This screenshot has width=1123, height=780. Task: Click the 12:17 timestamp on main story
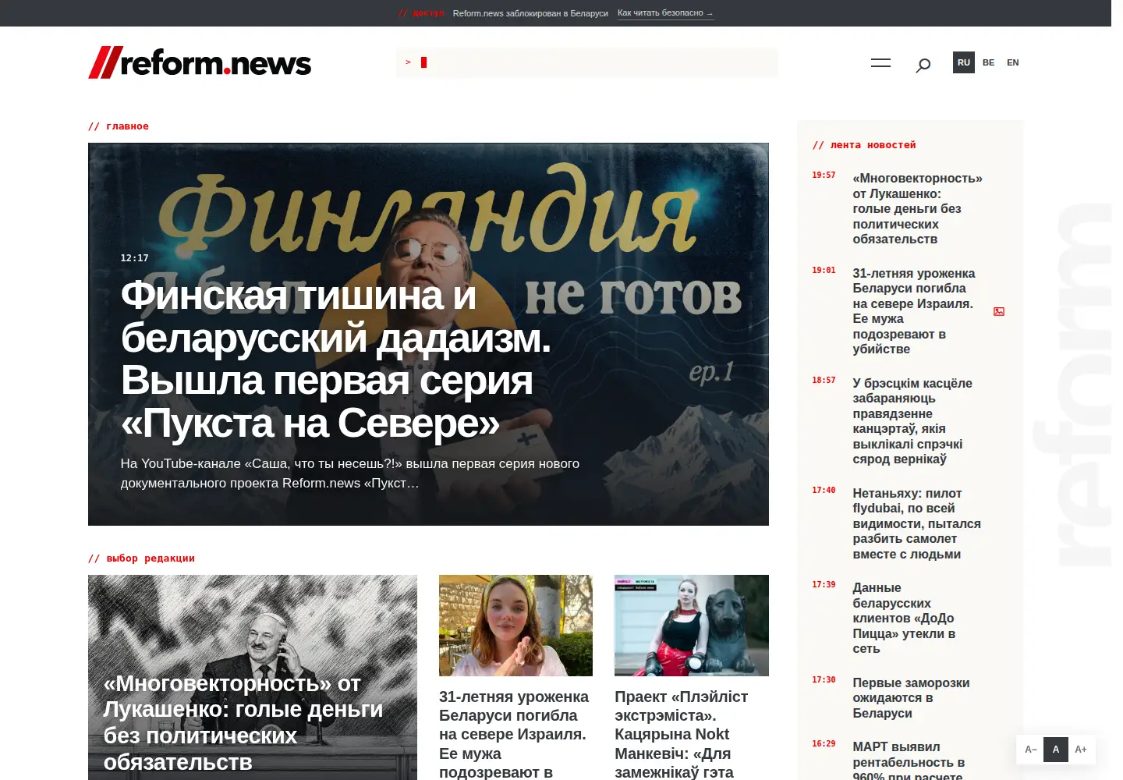pyautogui.click(x=134, y=258)
